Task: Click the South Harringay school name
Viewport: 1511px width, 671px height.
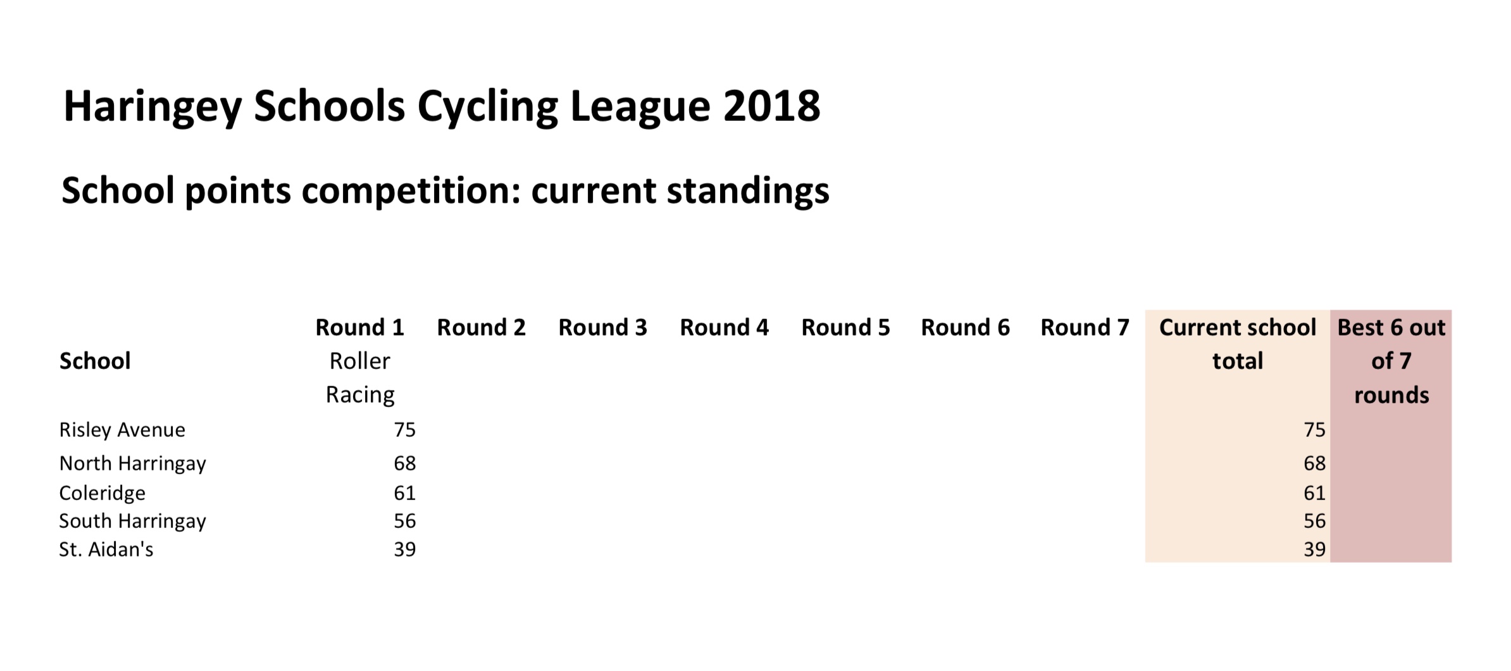Action: tap(132, 521)
